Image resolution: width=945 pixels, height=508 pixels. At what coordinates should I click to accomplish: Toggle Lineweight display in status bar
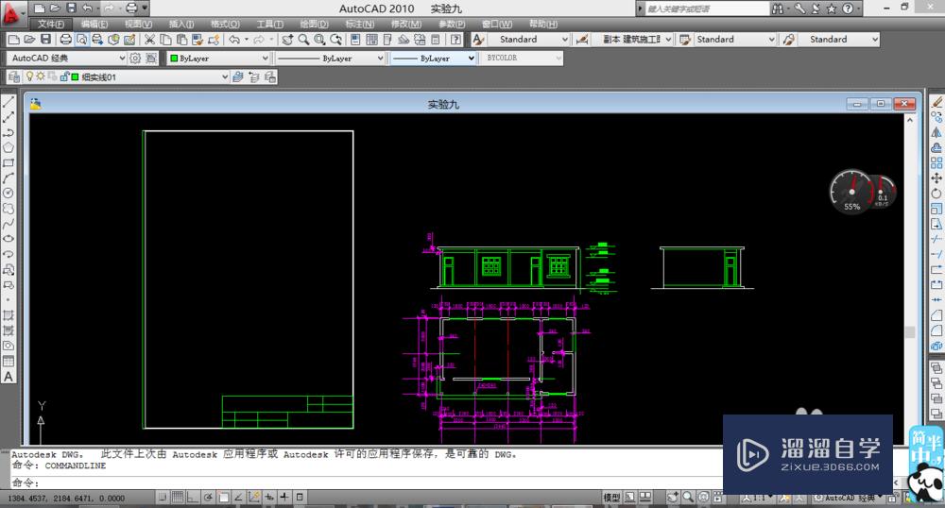coord(283,498)
